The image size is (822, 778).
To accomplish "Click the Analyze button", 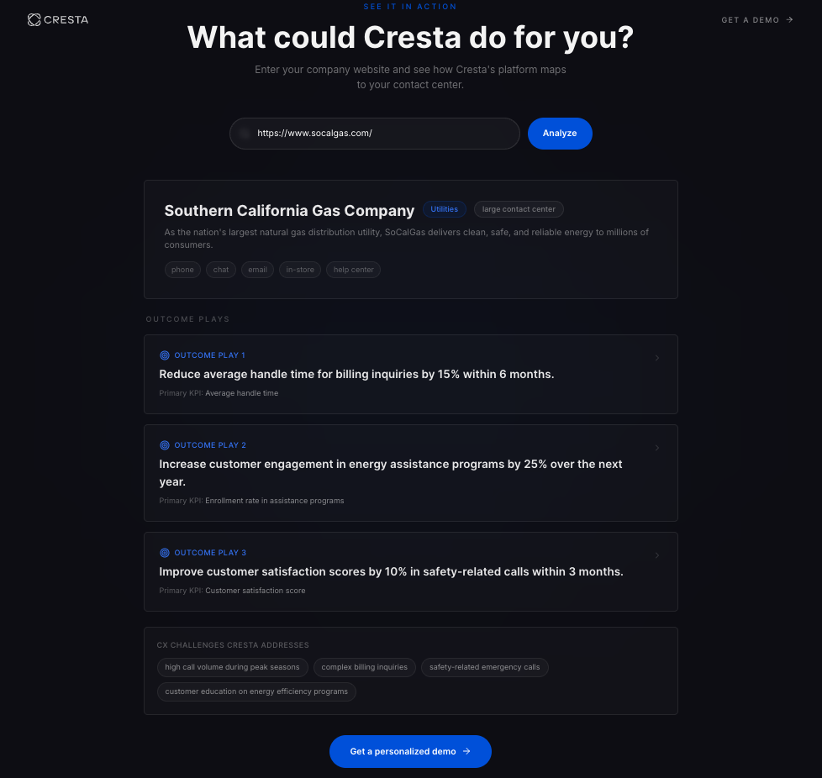I will coord(560,133).
